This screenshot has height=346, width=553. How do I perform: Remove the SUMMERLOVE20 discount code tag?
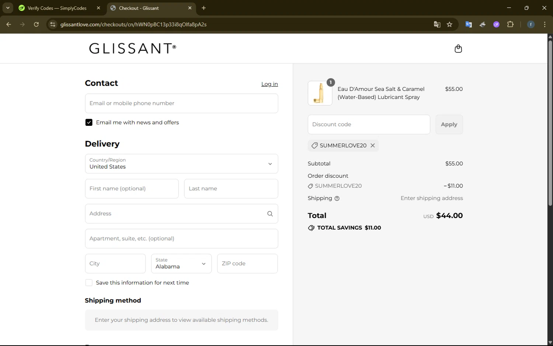pyautogui.click(x=373, y=145)
